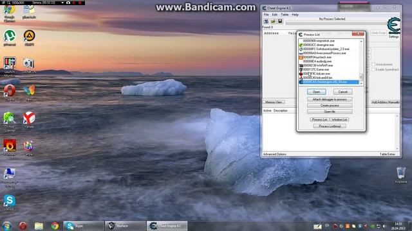Switch to Skype window on taskbar
Image resolution: width=412 pixels, height=231 pixels.
click(84, 226)
